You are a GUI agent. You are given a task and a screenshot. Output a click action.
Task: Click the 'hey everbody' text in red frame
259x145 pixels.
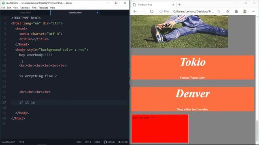pyautogui.click(x=144, y=118)
